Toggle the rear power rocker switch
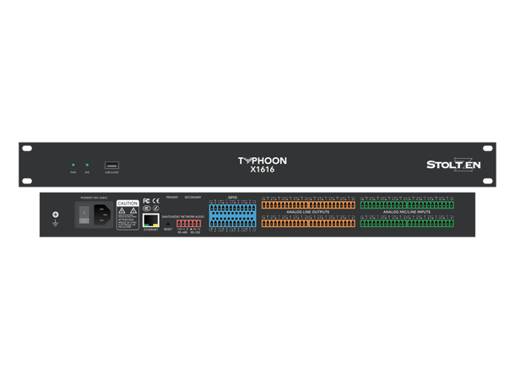Viewport: 515px width, 380px height. coord(84,214)
